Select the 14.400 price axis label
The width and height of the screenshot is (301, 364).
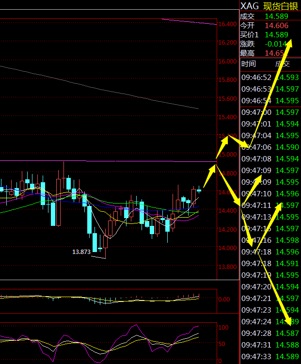(227, 211)
